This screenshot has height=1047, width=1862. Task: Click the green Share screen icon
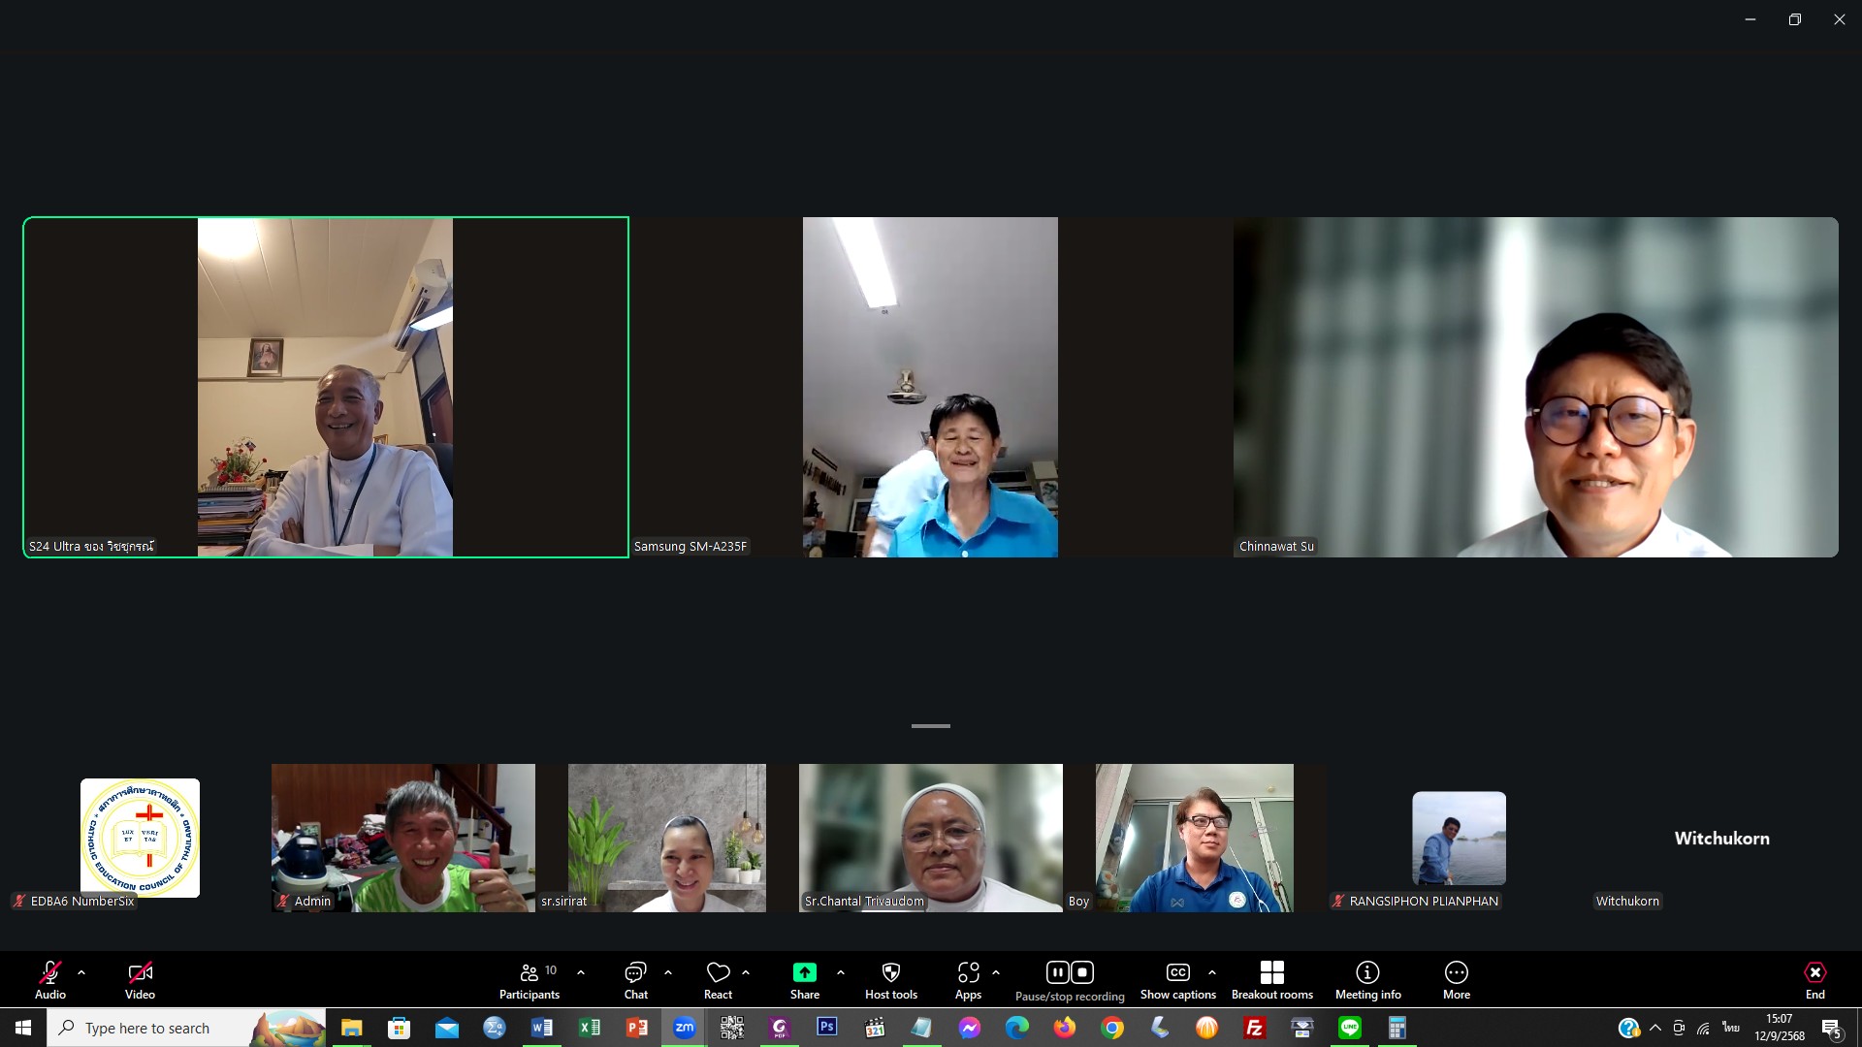(x=804, y=972)
